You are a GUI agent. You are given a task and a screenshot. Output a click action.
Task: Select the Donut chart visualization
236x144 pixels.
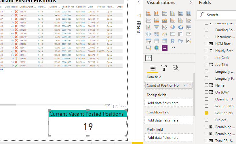coord(181,27)
